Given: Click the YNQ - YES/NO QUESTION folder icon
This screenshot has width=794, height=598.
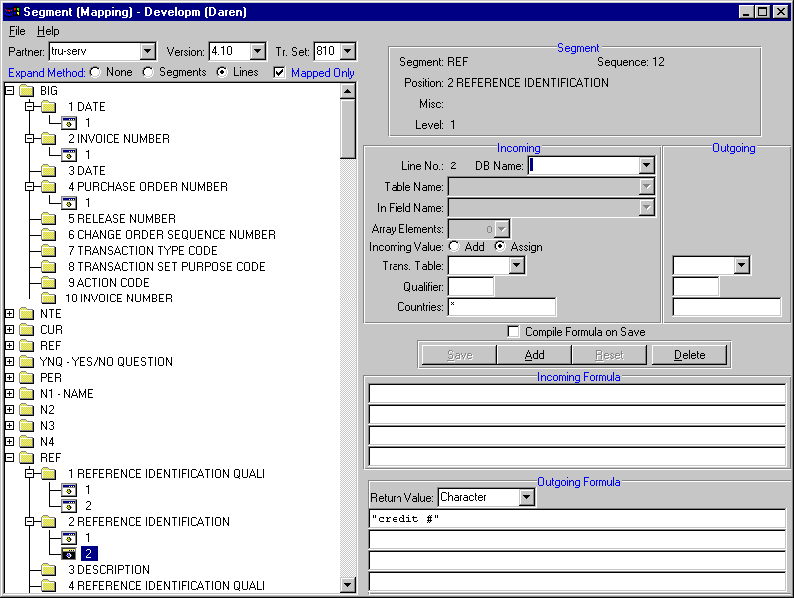Looking at the screenshot, I should pos(27,362).
